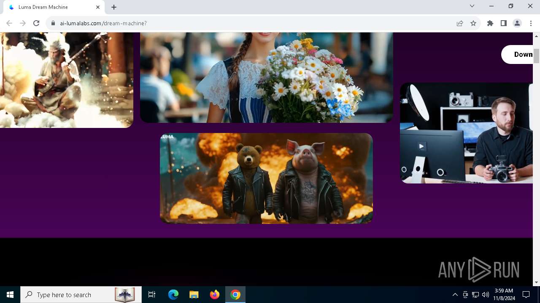Click the site lock icon
The width and height of the screenshot is (540, 303).
pos(53,23)
